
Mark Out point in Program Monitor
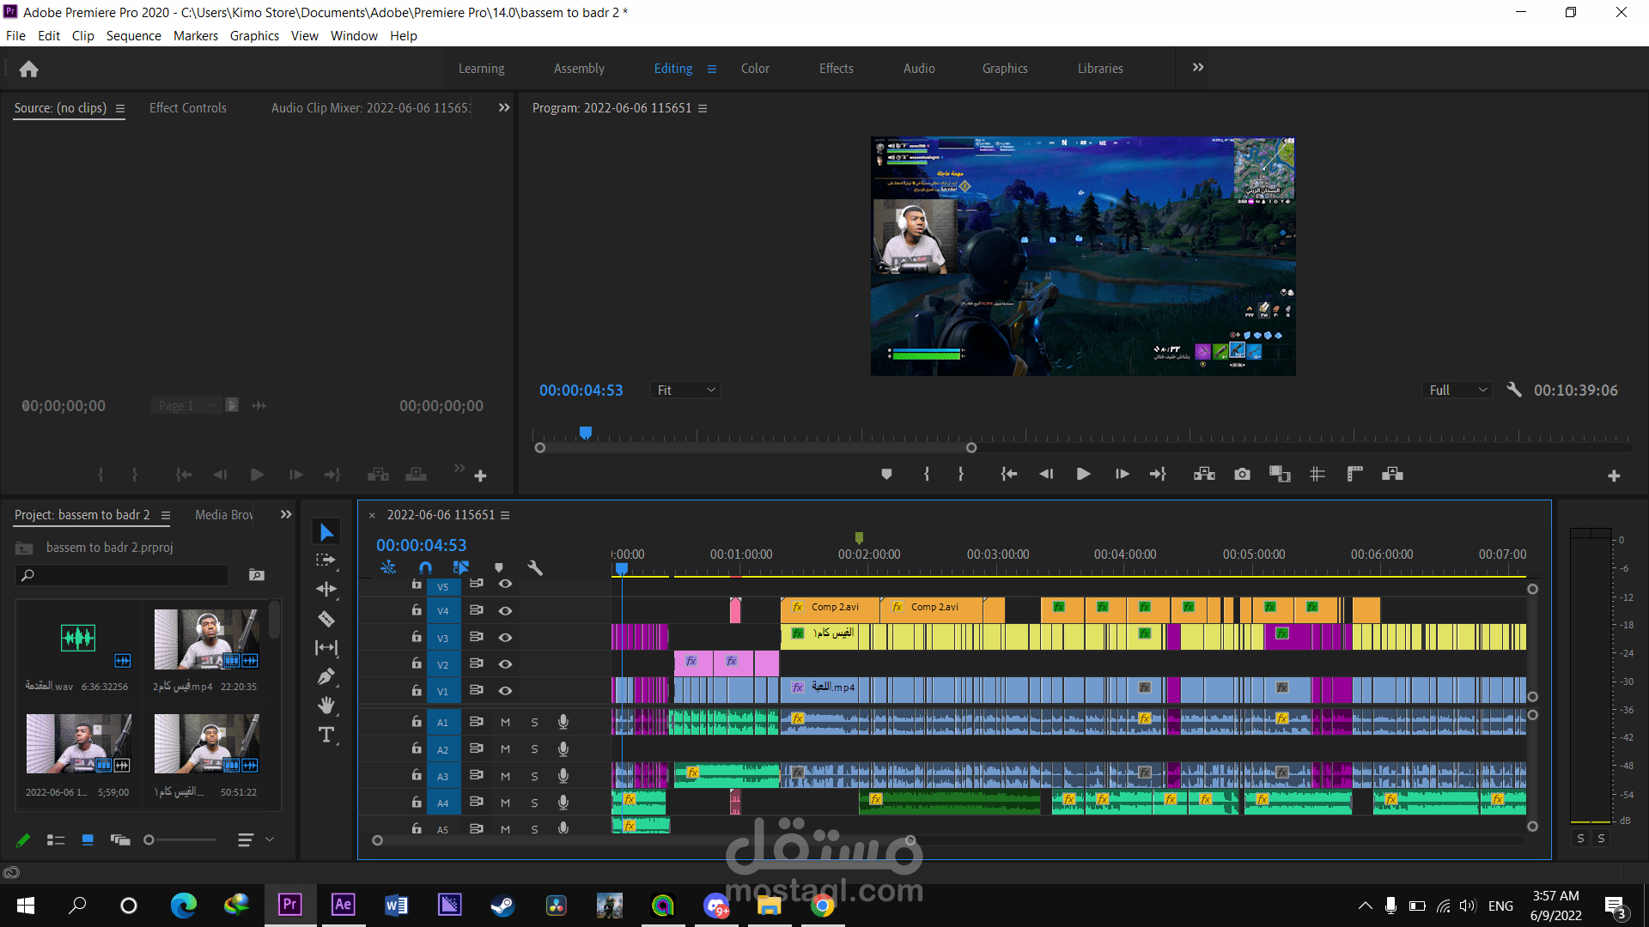pos(961,474)
